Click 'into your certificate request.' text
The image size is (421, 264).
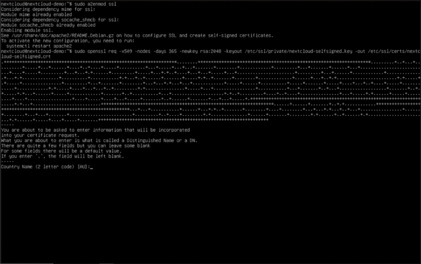click(x=40, y=136)
